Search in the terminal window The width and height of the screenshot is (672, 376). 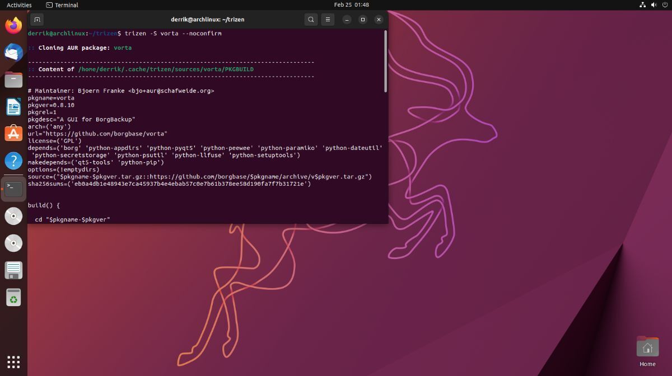pyautogui.click(x=311, y=20)
